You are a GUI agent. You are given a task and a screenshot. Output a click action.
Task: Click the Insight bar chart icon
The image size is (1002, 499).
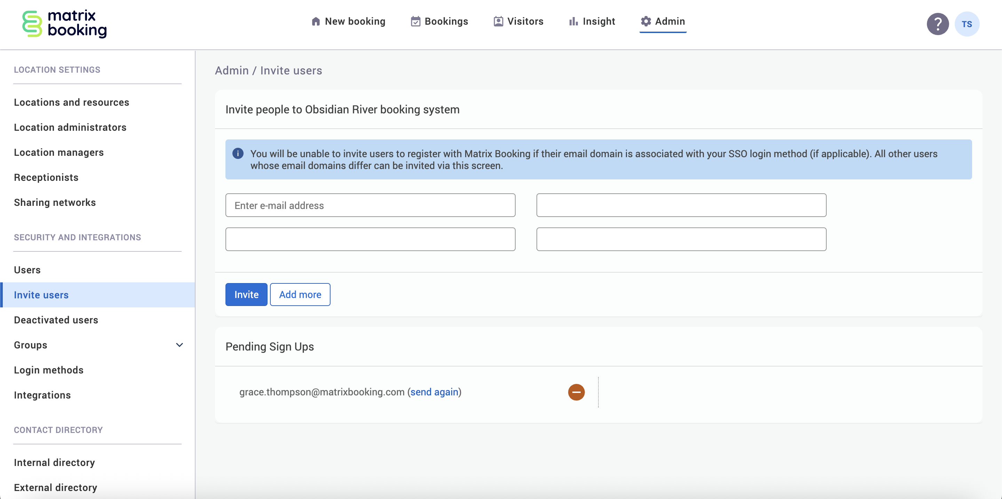click(x=573, y=21)
